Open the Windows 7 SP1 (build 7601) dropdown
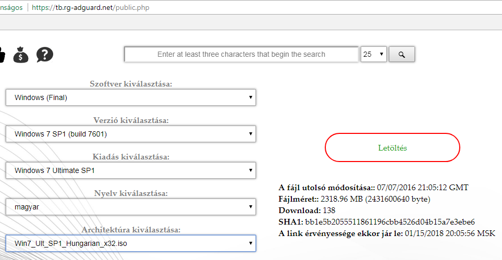The height and width of the screenshot is (260, 502). pos(131,134)
